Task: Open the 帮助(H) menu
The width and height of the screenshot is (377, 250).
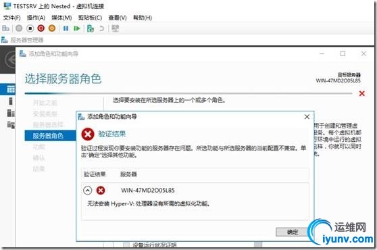Action: [143, 18]
